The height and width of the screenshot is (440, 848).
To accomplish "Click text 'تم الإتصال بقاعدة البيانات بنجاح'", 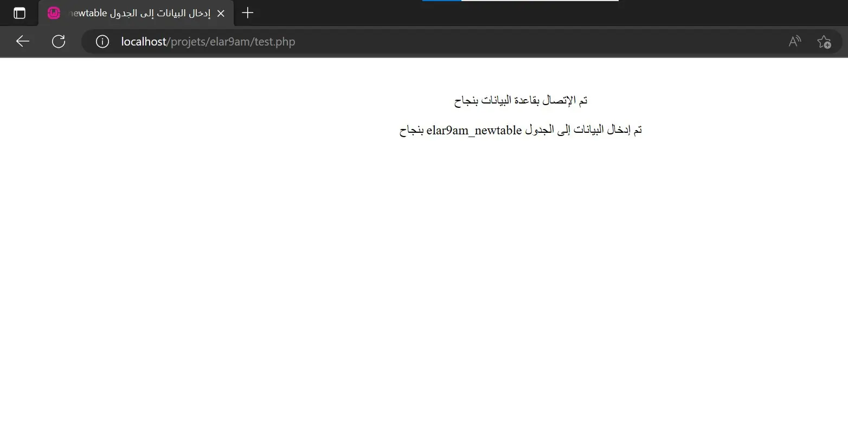I will coord(521,100).
